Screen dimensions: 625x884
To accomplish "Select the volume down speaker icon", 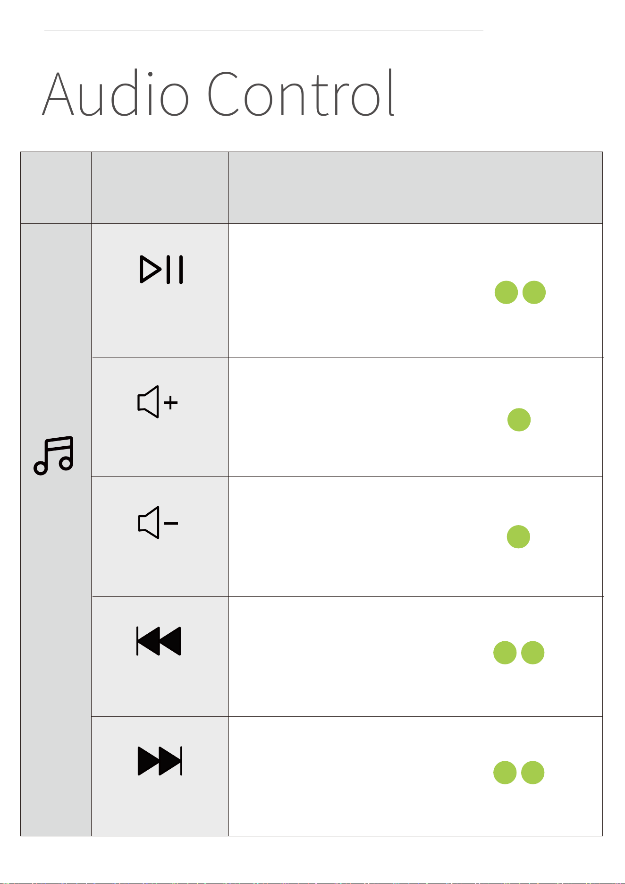I will click(158, 523).
